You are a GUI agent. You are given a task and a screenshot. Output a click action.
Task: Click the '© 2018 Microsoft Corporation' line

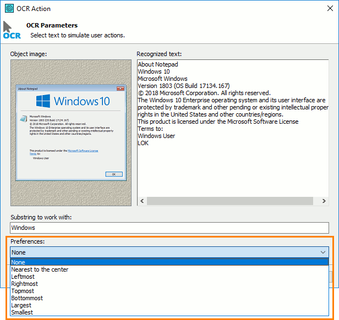[204, 93]
